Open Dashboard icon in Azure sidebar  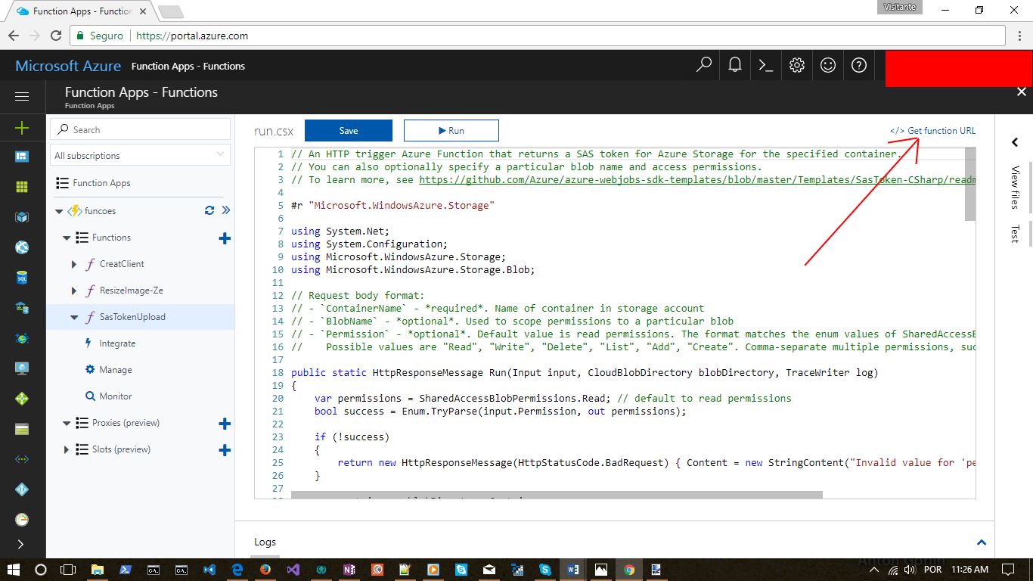coord(22,157)
